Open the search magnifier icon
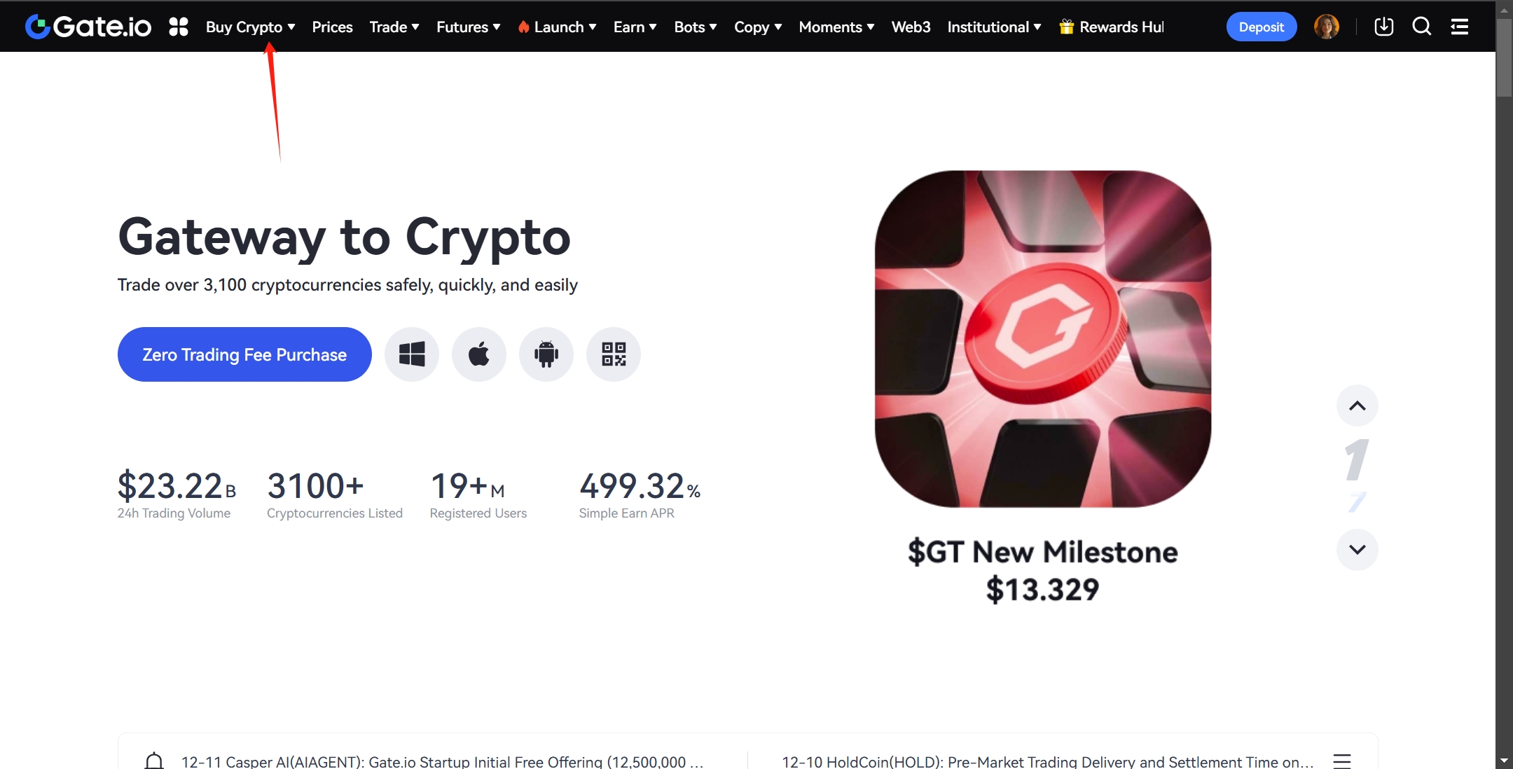The width and height of the screenshot is (1513, 769). pos(1421,27)
